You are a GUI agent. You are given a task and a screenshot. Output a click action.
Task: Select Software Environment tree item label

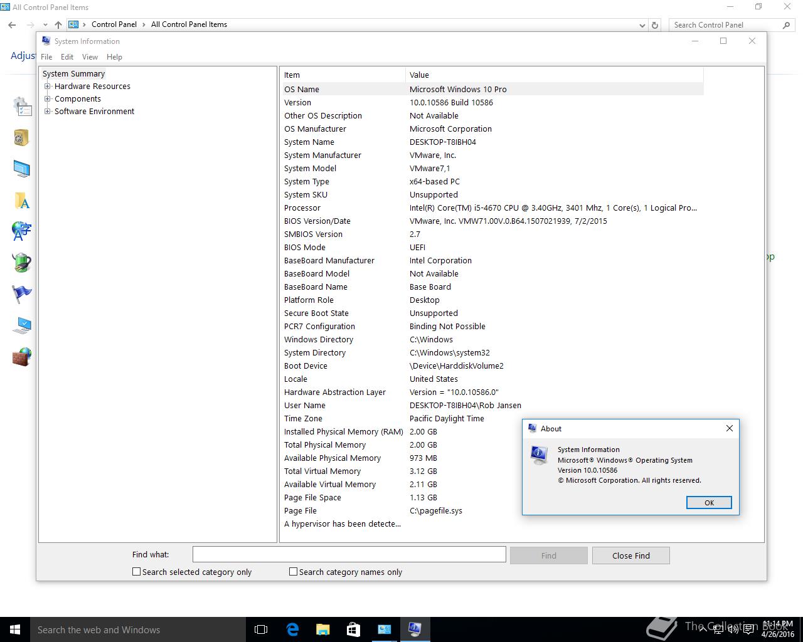click(x=94, y=112)
